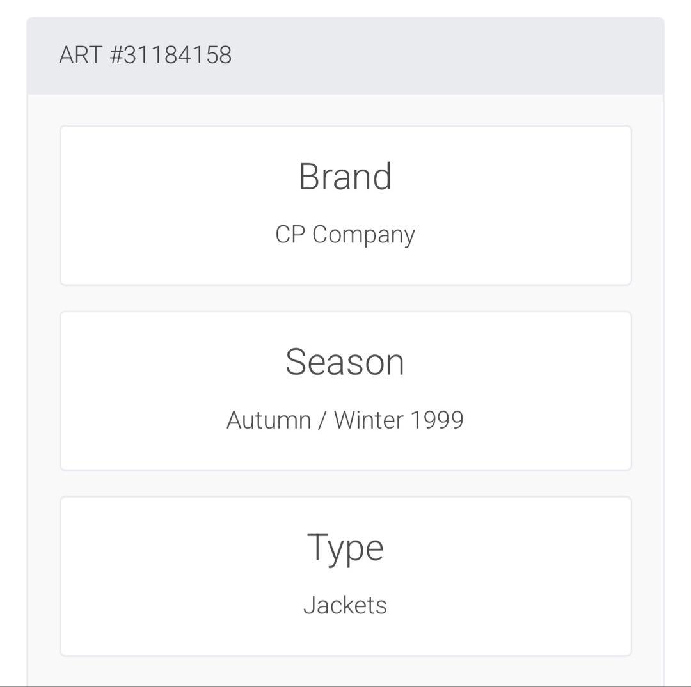Open the CP Company brand page
691x687 pixels.
point(345,234)
